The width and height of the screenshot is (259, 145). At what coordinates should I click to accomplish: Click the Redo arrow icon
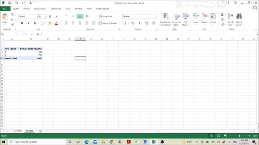point(23,3)
